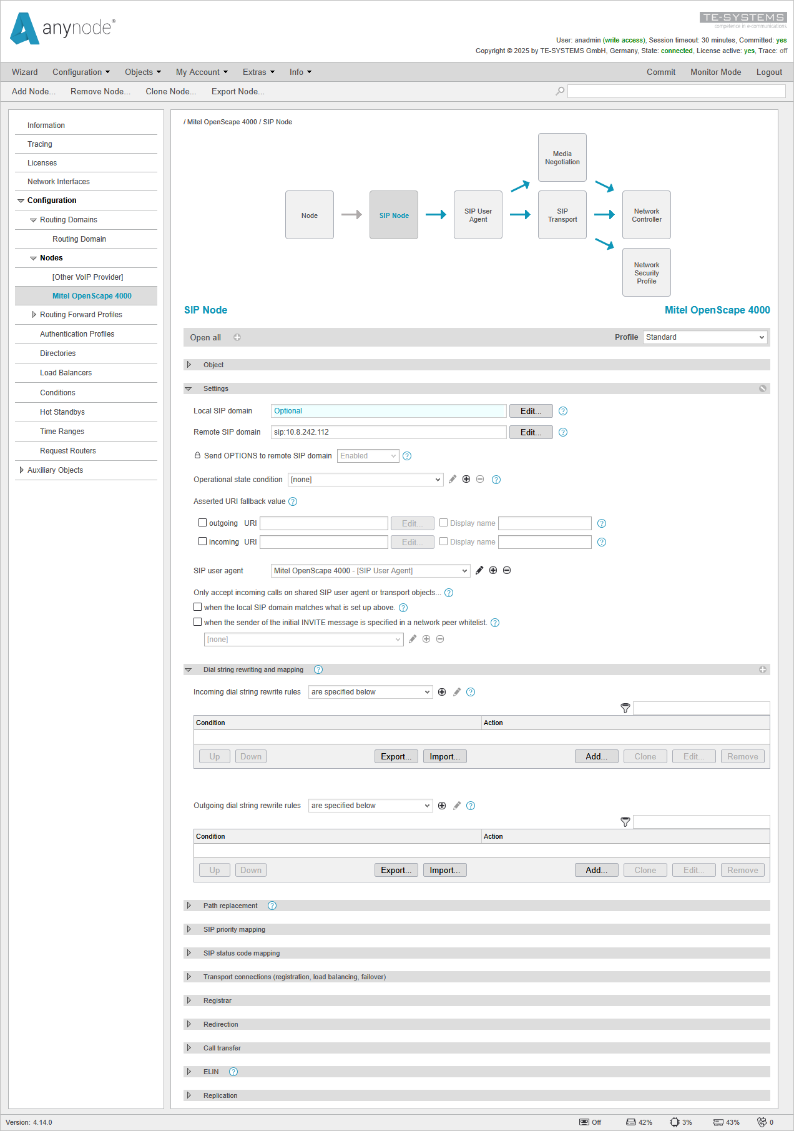Open Outgoing dial string rewrite rules dropdown
The height and width of the screenshot is (1131, 794).
(x=371, y=806)
